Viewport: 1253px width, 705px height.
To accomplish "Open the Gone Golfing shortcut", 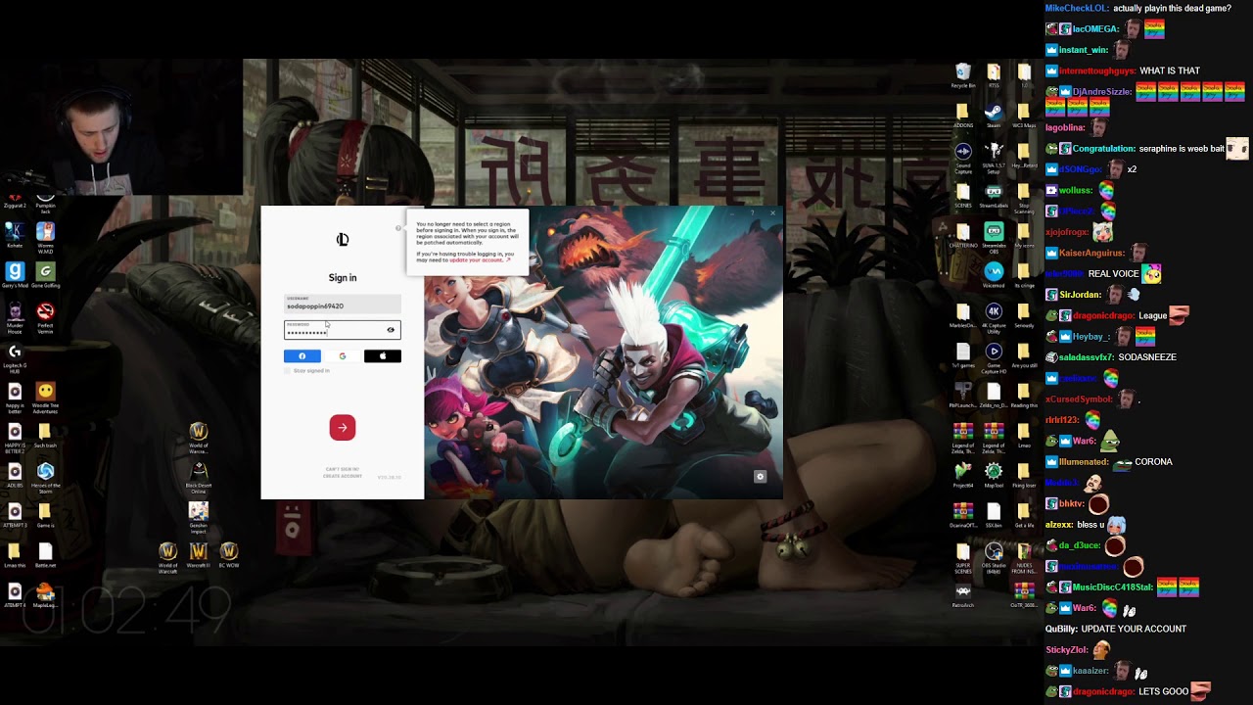I will coord(45,276).
